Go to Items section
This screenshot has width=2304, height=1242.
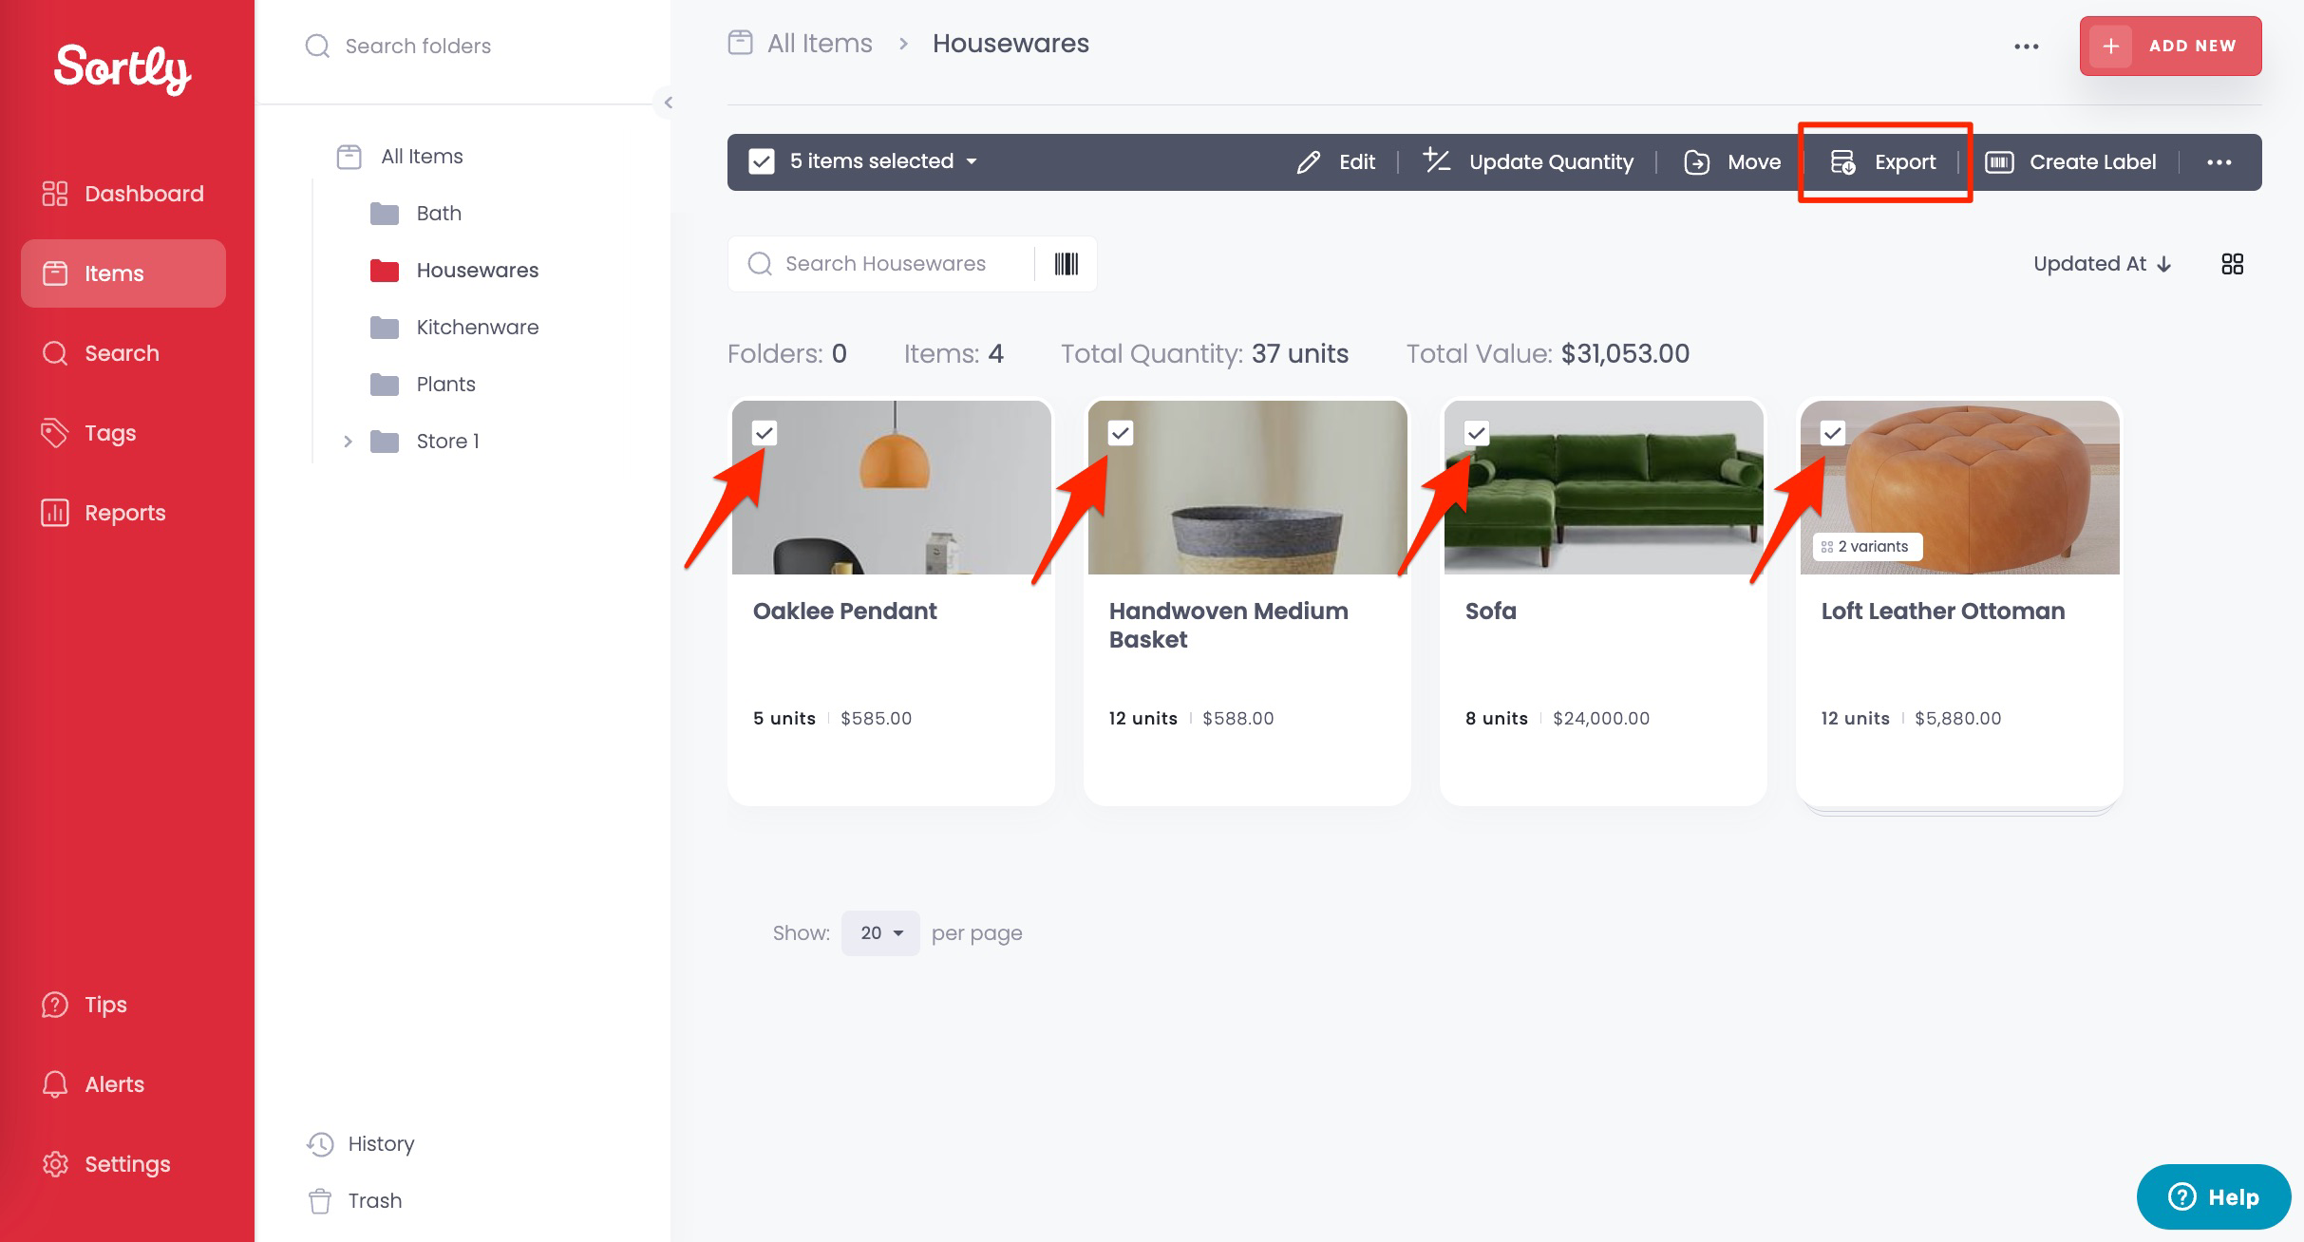point(123,273)
